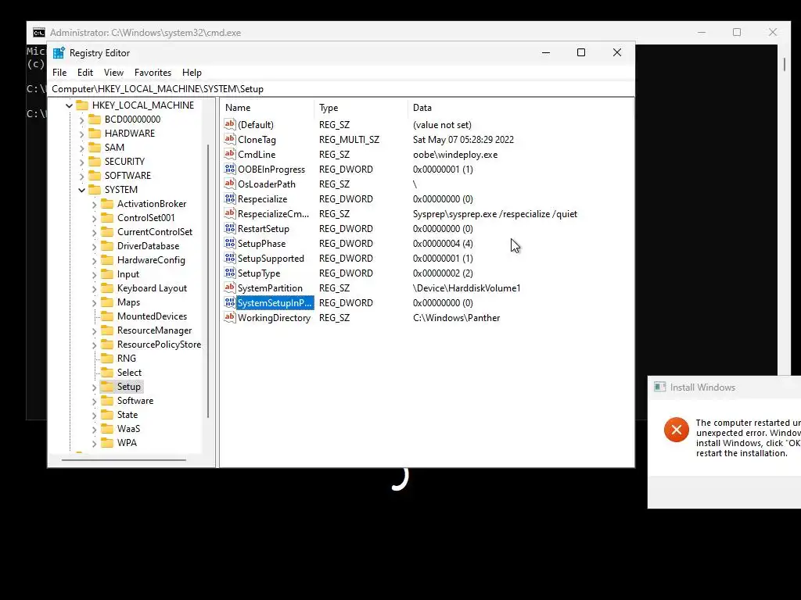
Task: Expand the WaaS key
Action: 94,429
